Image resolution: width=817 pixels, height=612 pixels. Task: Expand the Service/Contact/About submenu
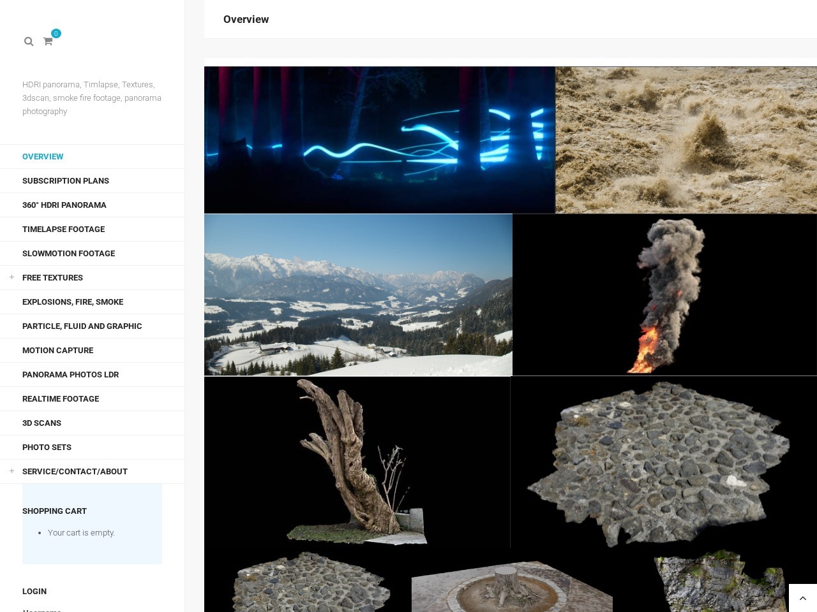pos(11,471)
